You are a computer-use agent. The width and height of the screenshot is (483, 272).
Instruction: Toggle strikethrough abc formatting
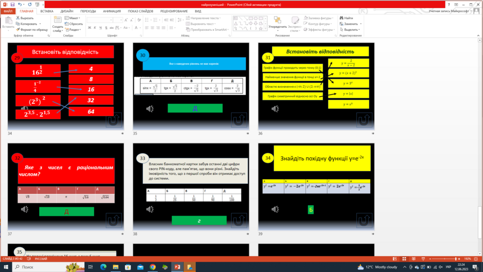(x=112, y=28)
